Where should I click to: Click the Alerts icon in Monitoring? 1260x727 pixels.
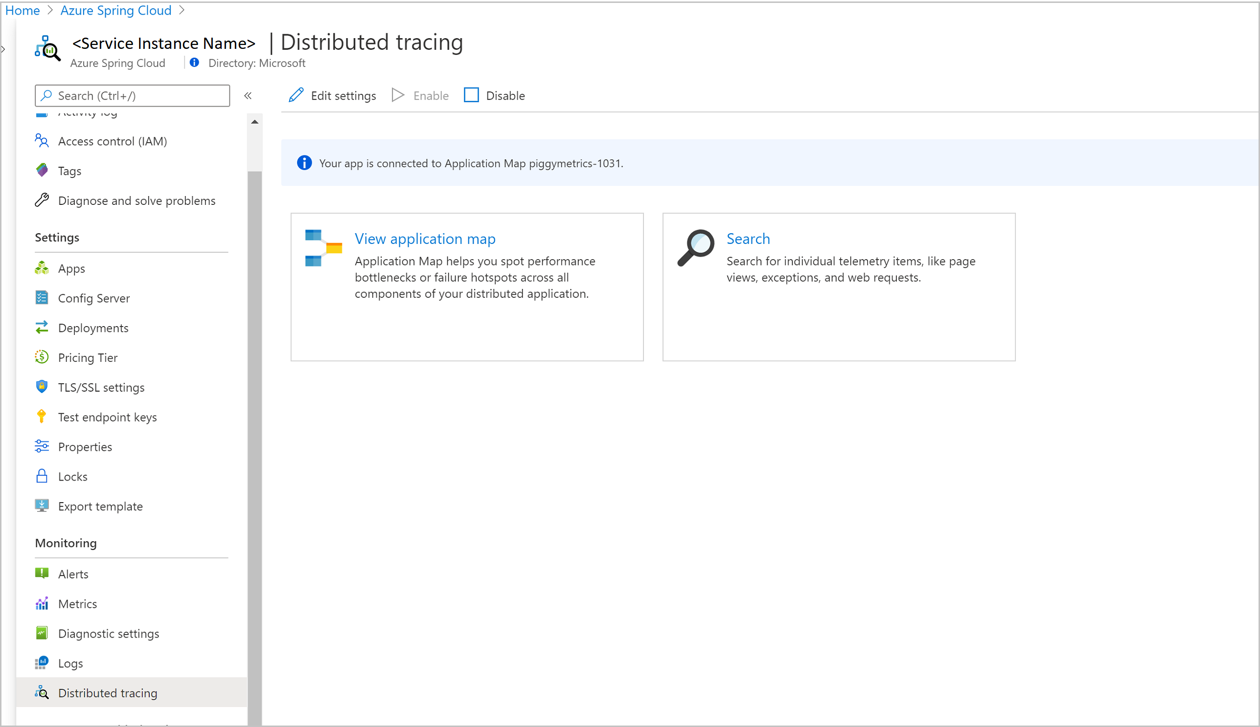pos(42,573)
